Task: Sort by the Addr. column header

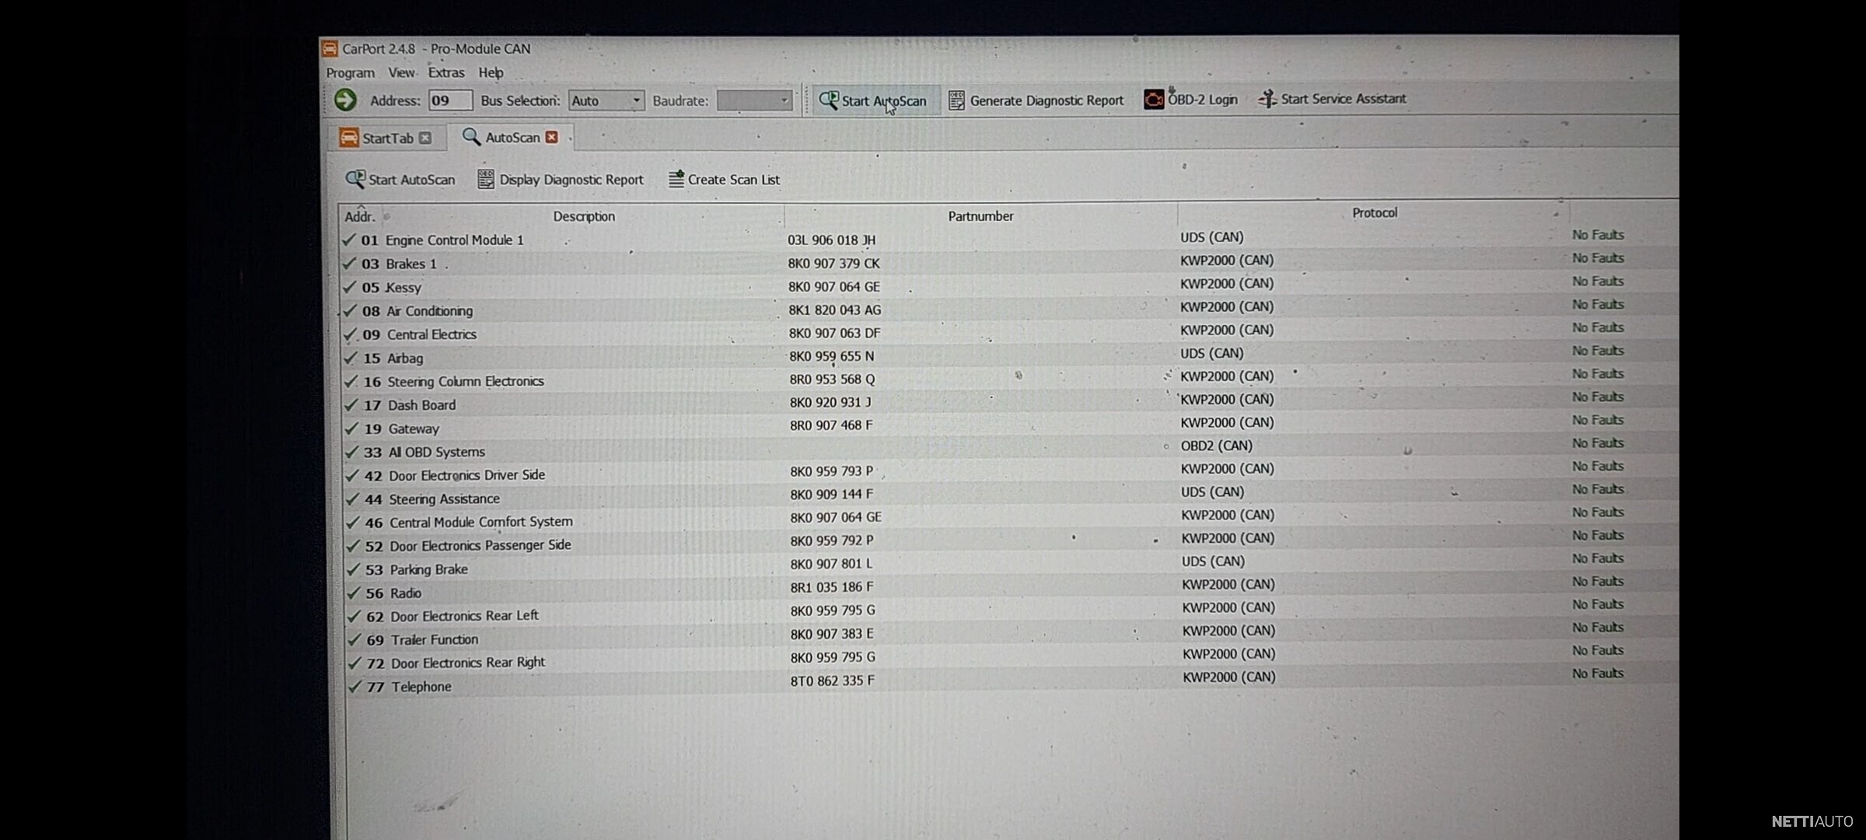Action: (x=359, y=216)
